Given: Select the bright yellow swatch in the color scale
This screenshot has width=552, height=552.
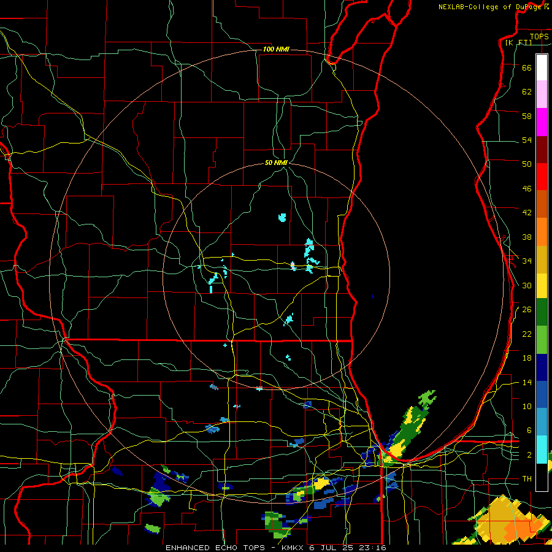Looking at the screenshot, I should 542,286.
